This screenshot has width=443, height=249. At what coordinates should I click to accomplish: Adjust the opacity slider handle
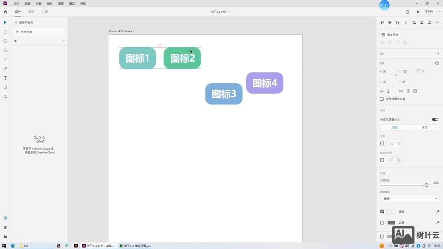[426, 185]
